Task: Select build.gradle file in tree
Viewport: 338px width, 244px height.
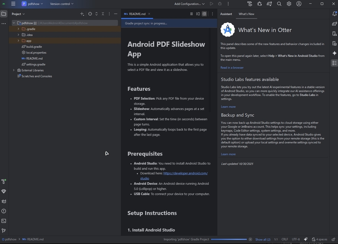Action: (34, 47)
